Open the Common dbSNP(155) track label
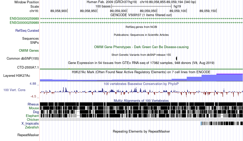This screenshot has width=243, height=141. tap(23, 59)
